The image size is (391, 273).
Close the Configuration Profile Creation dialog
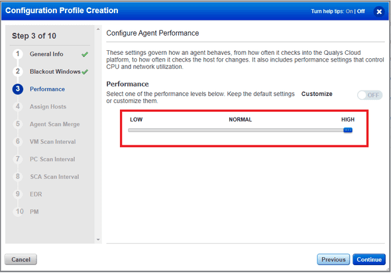pos(379,12)
